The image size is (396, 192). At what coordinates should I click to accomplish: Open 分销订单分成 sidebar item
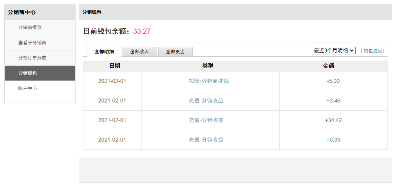tap(40, 58)
